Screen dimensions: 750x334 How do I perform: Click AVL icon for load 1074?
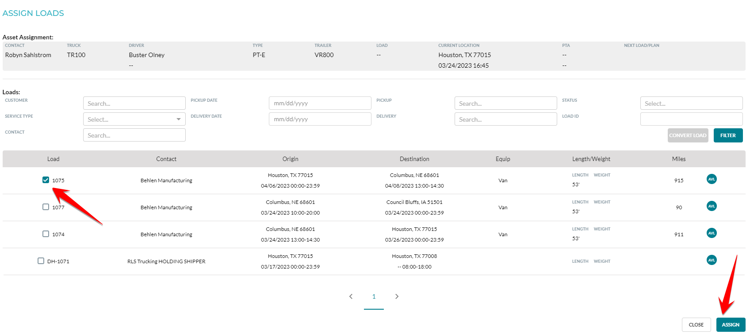[x=711, y=233]
